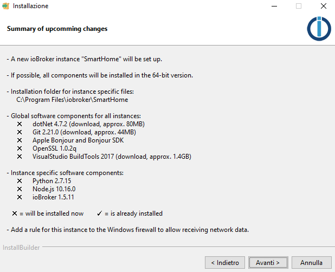The image size is (335, 272).
Task: Click the X mark beside ioBroker 1.5.11
Action: coord(20,197)
